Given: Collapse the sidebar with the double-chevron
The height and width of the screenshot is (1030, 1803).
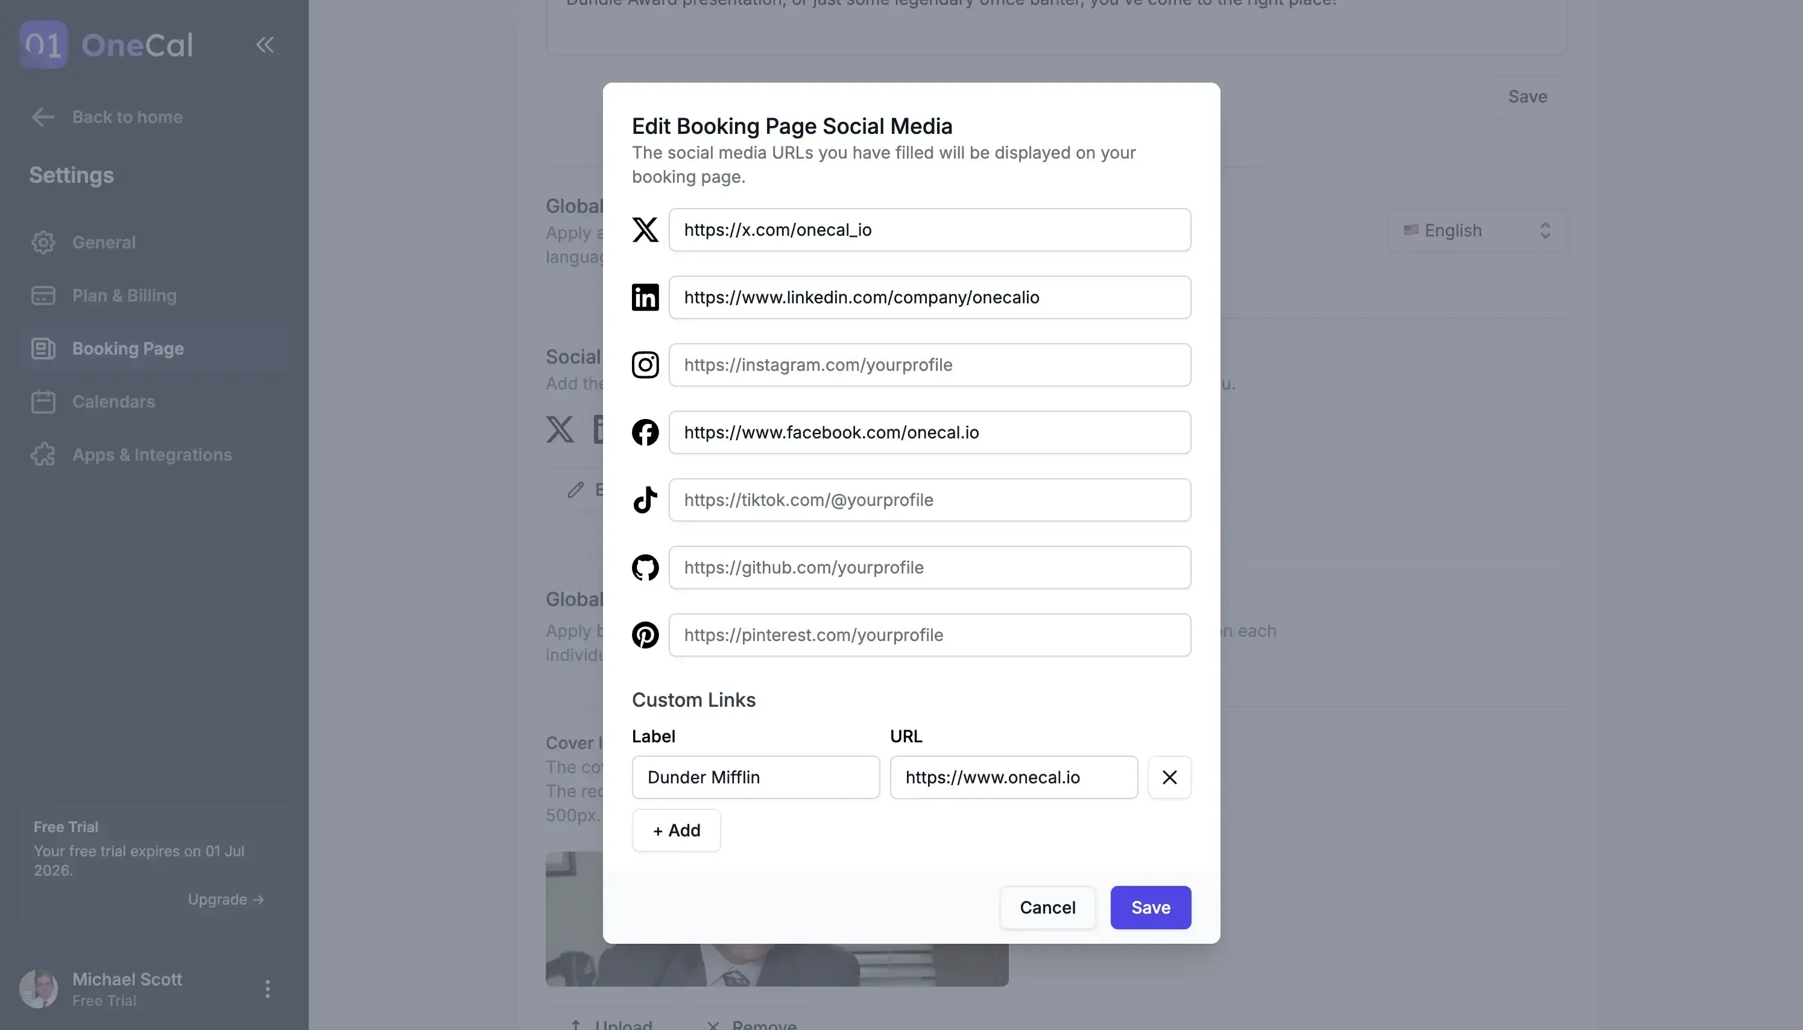Looking at the screenshot, I should pos(265,45).
